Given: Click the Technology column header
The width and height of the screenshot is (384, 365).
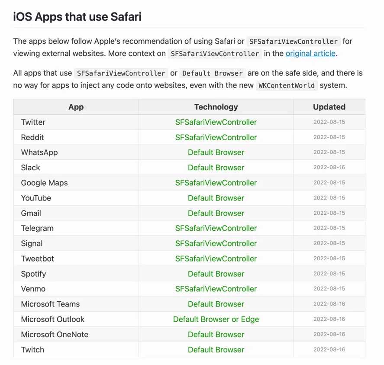Looking at the screenshot, I should click(x=216, y=107).
